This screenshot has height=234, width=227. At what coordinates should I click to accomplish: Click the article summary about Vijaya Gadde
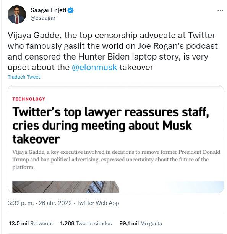click(116, 160)
